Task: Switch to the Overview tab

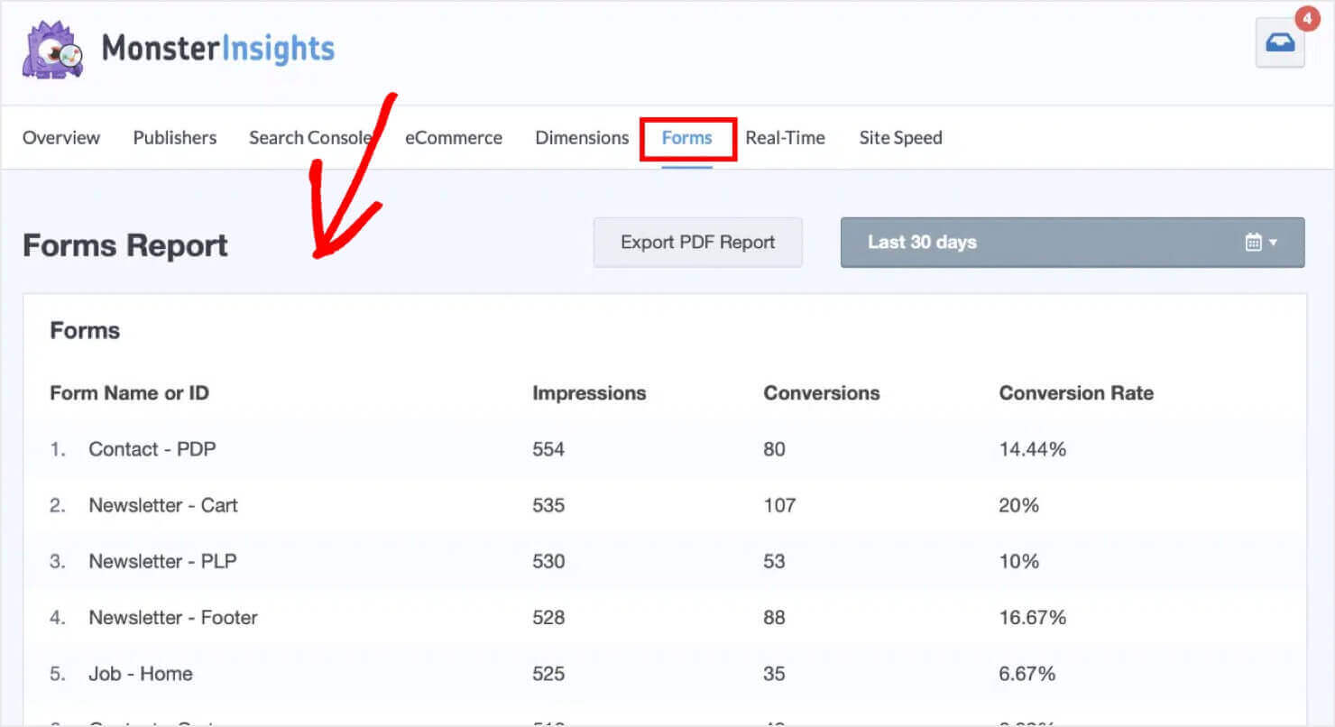Action: coord(60,137)
